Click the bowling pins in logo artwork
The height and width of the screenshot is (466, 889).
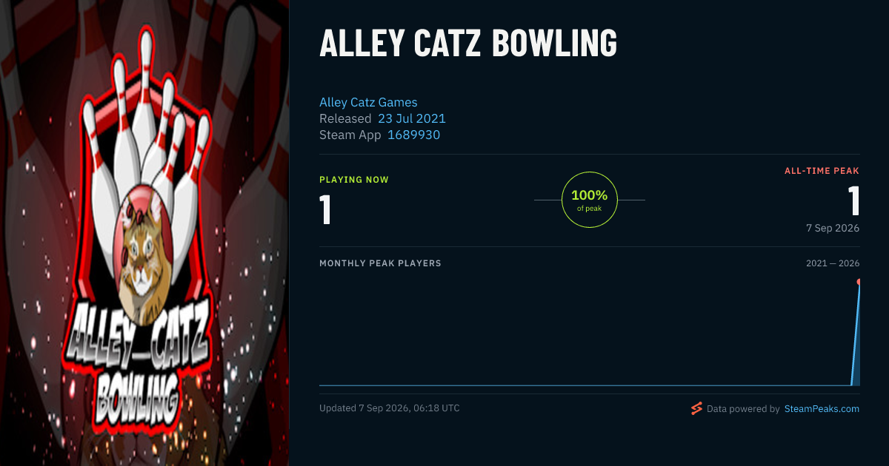pyautogui.click(x=147, y=129)
